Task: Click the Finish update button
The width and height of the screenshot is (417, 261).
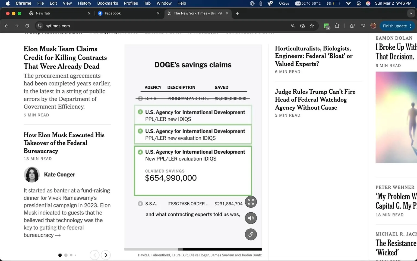Action: pyautogui.click(x=394, y=26)
